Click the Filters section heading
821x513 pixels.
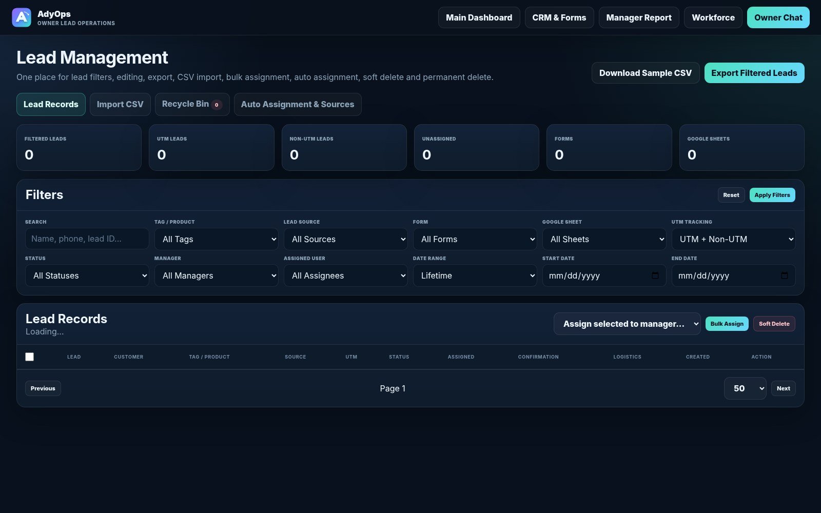pyautogui.click(x=45, y=195)
